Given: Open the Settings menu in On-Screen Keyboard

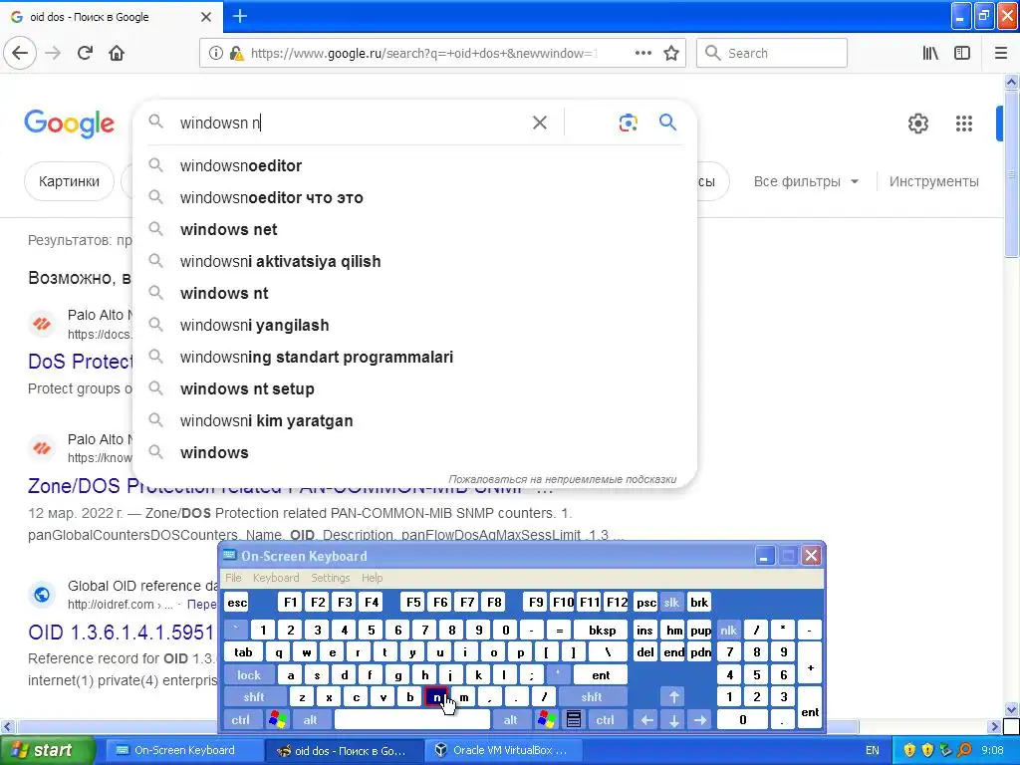Looking at the screenshot, I should pos(331,578).
